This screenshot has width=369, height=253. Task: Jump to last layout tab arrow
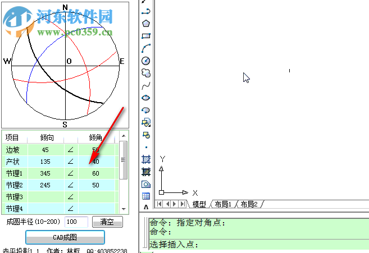[183, 204]
